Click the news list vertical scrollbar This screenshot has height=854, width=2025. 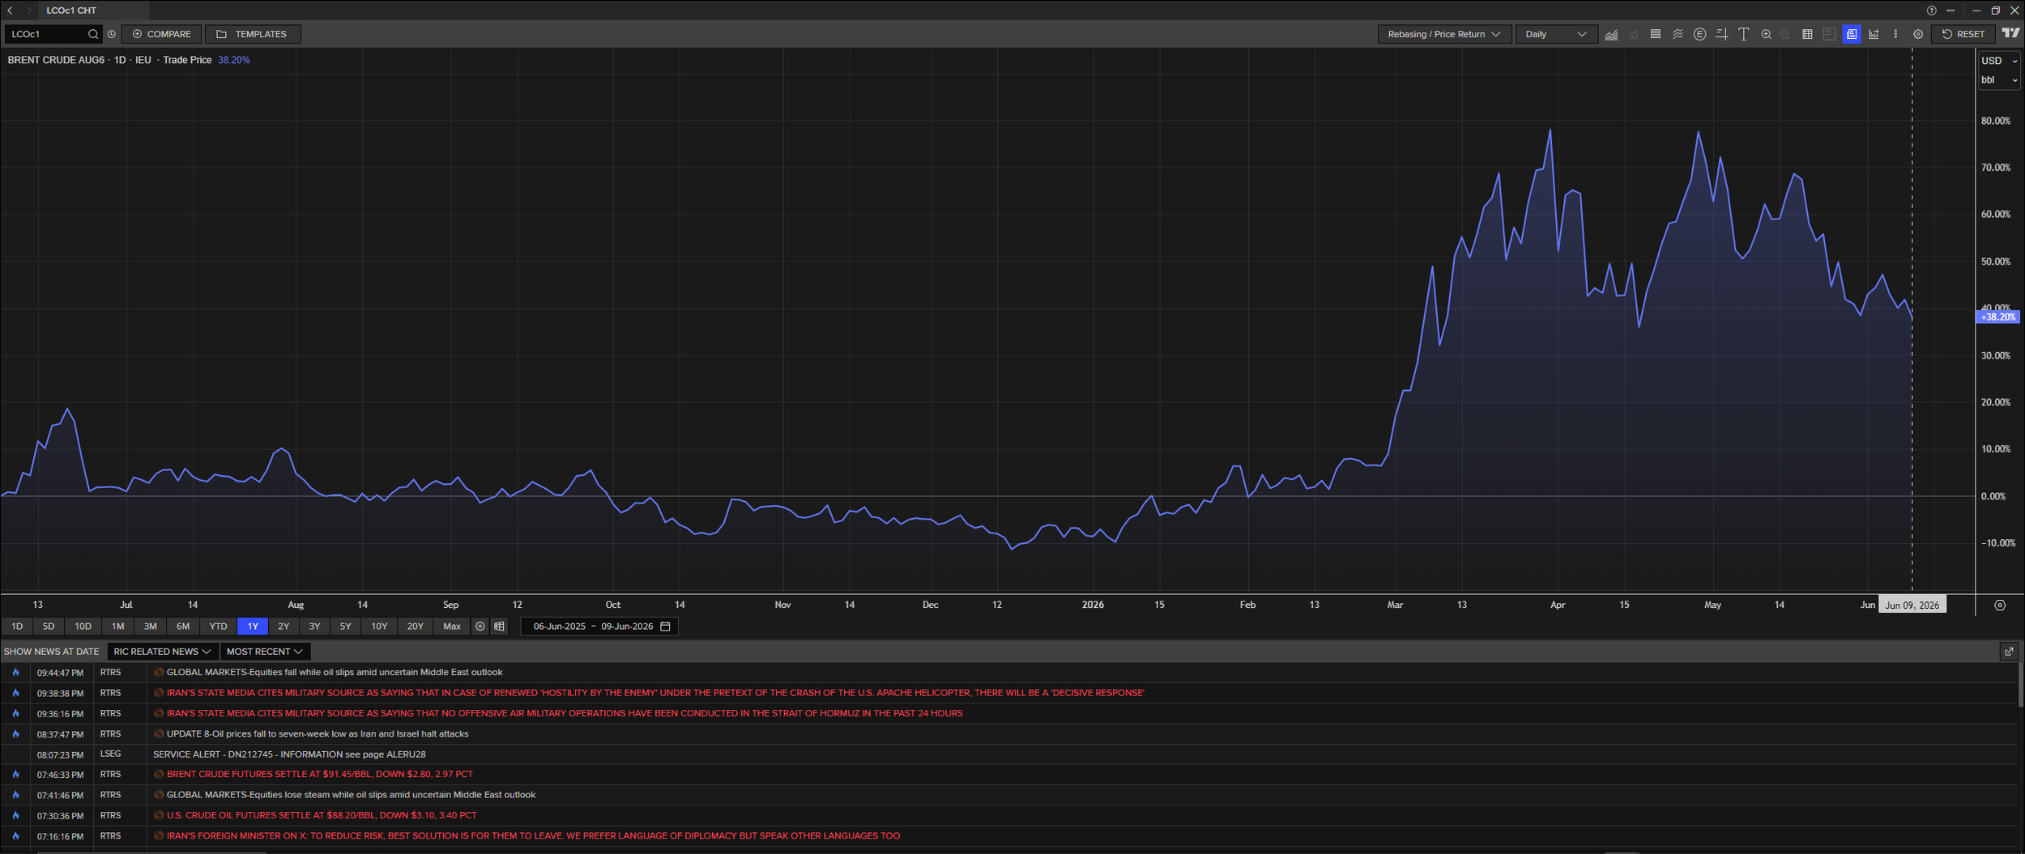click(2020, 684)
